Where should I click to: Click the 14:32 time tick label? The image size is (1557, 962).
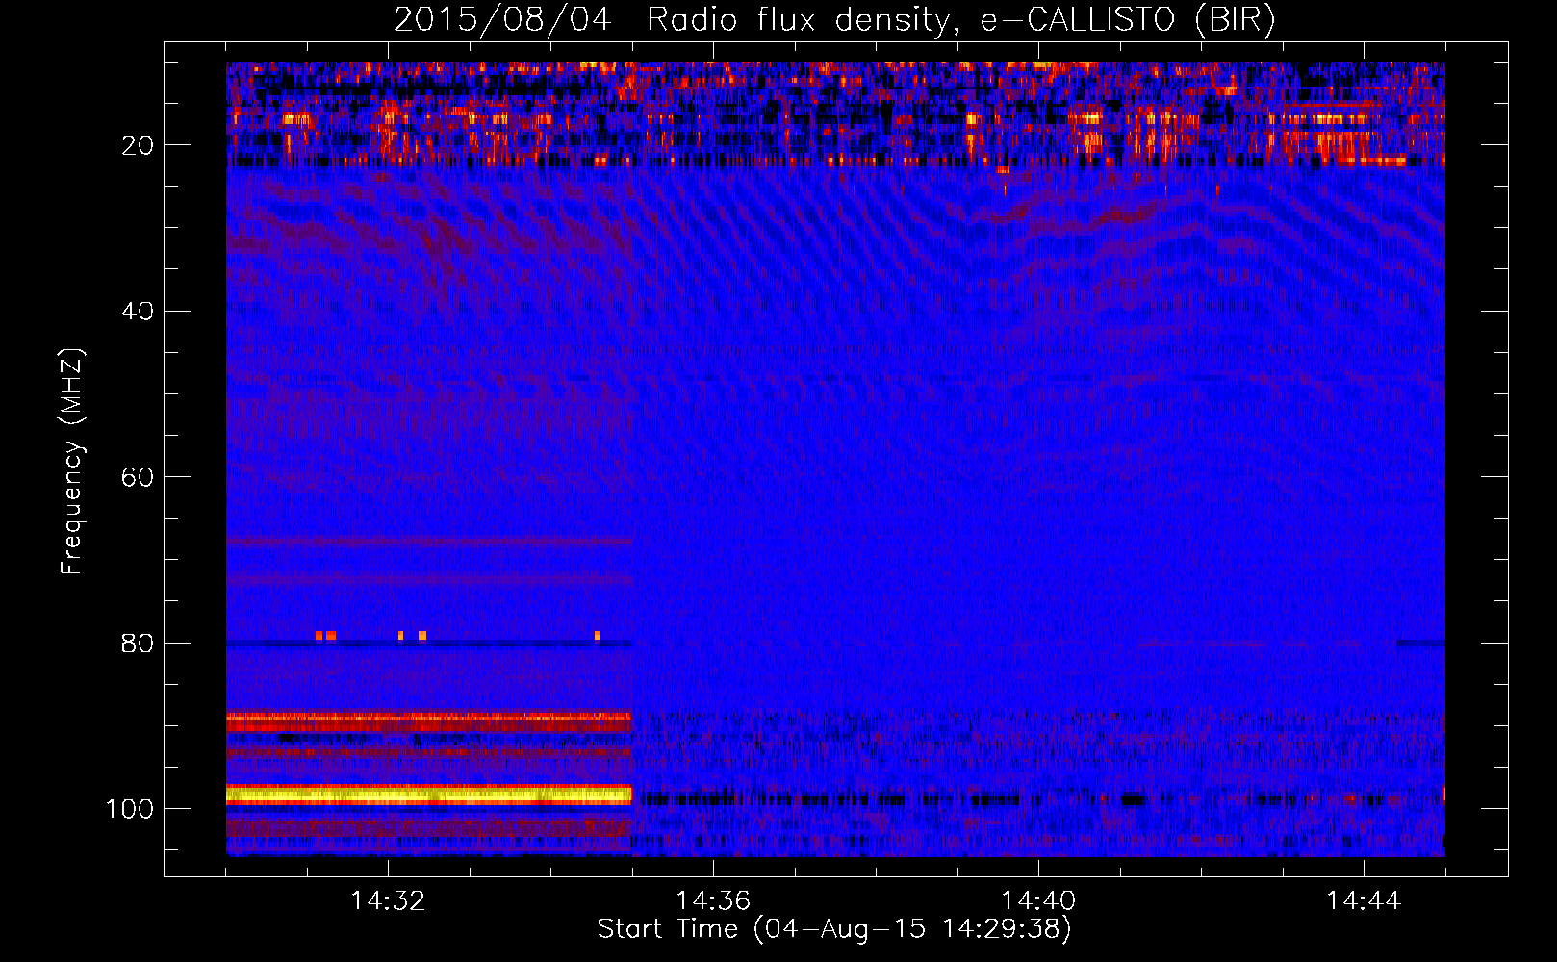pos(388,901)
